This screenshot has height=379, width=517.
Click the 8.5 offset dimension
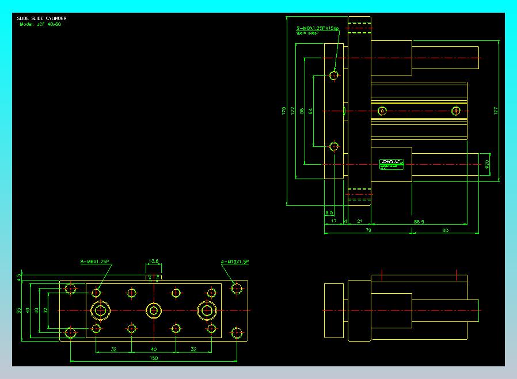point(329,213)
